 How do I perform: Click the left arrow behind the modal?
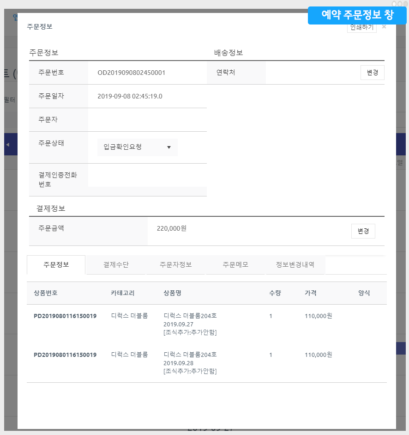click(7, 145)
